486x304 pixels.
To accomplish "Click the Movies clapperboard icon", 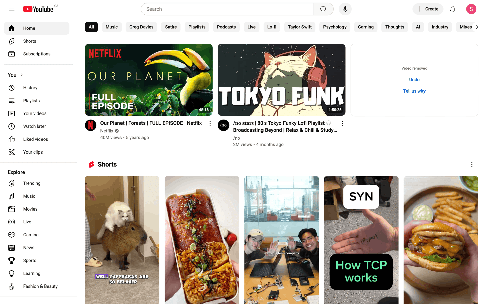I will tap(12, 209).
